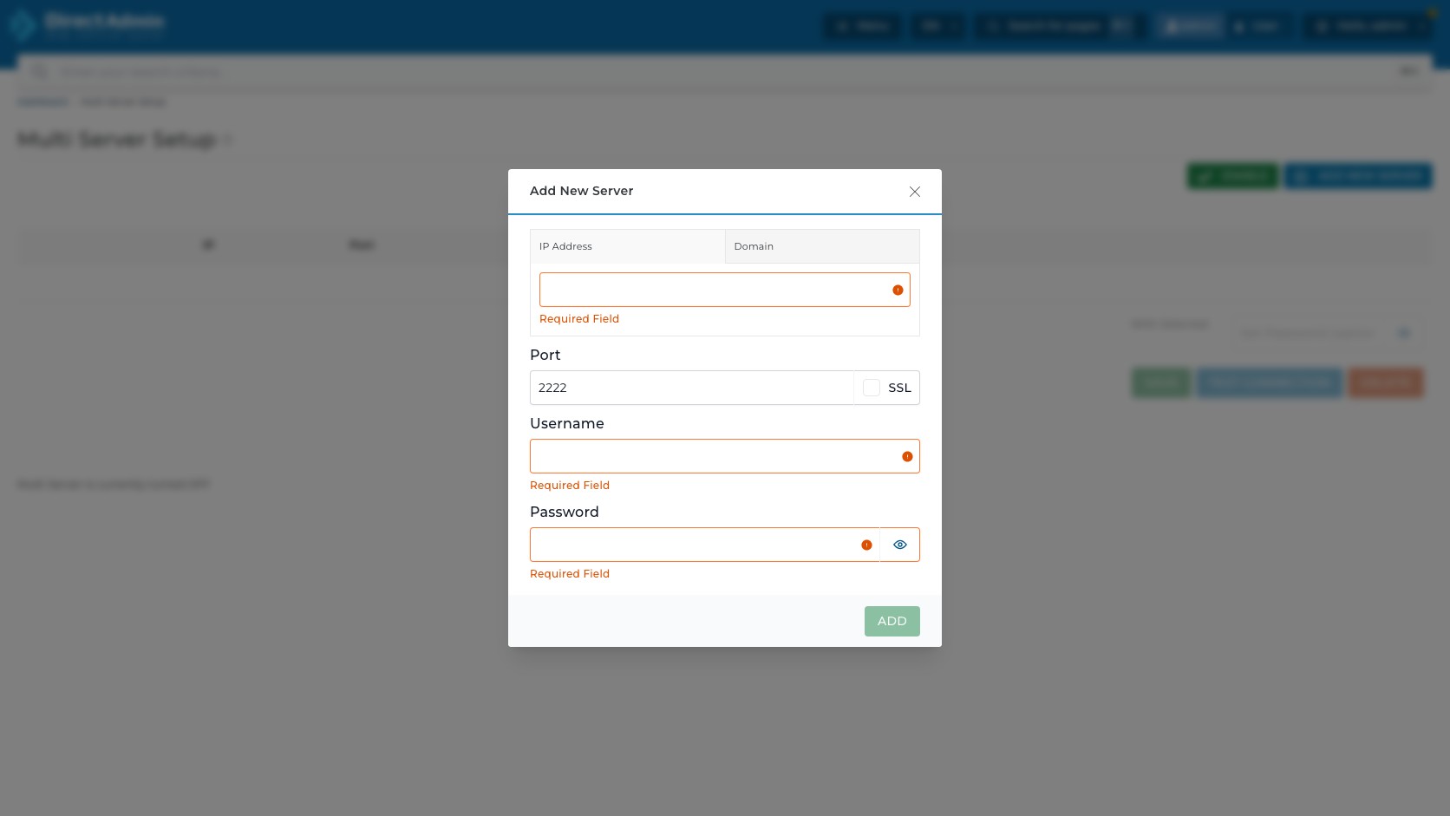The image size is (1450, 816).
Task: Click 'Required Field' message under Username
Action: point(570,486)
